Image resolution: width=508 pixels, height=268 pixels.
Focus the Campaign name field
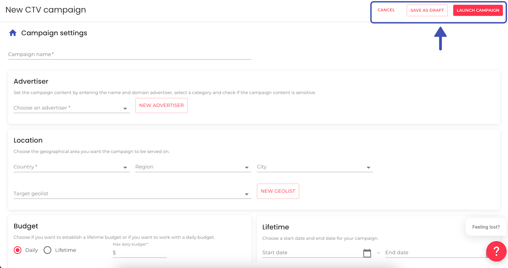(x=130, y=54)
